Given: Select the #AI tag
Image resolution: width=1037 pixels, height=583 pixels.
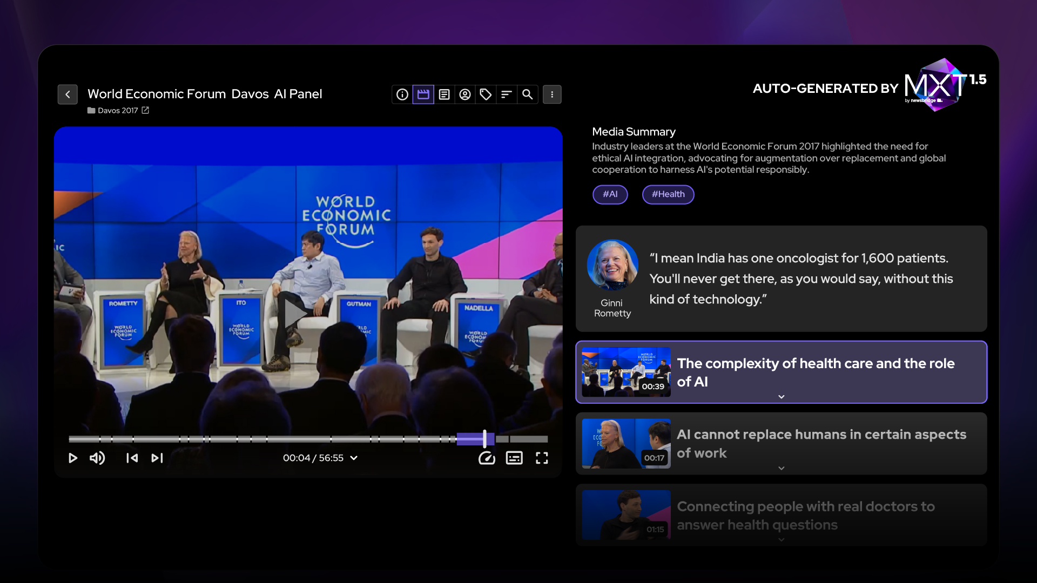Looking at the screenshot, I should point(610,194).
